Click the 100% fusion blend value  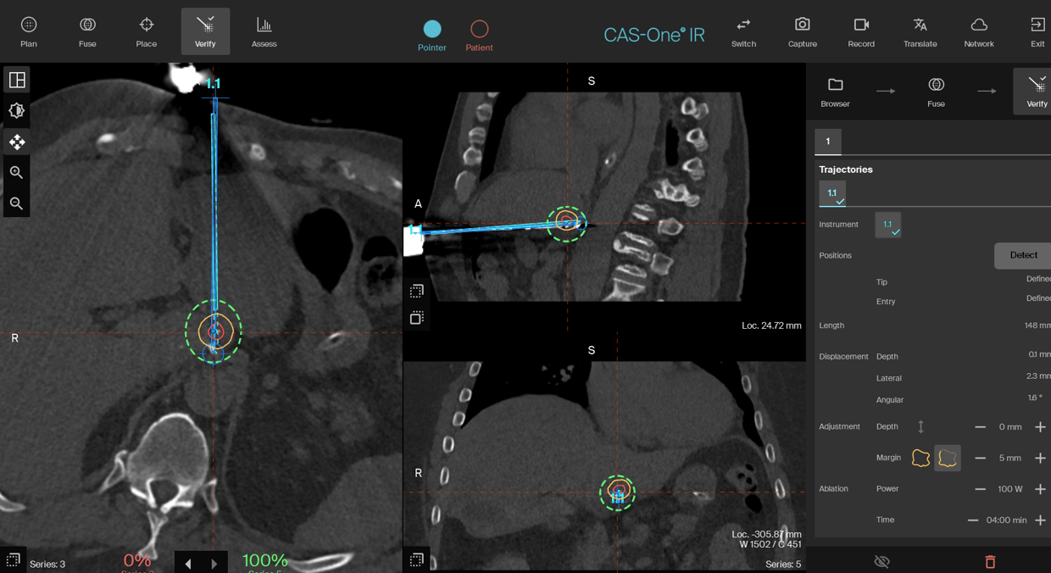tap(265, 560)
